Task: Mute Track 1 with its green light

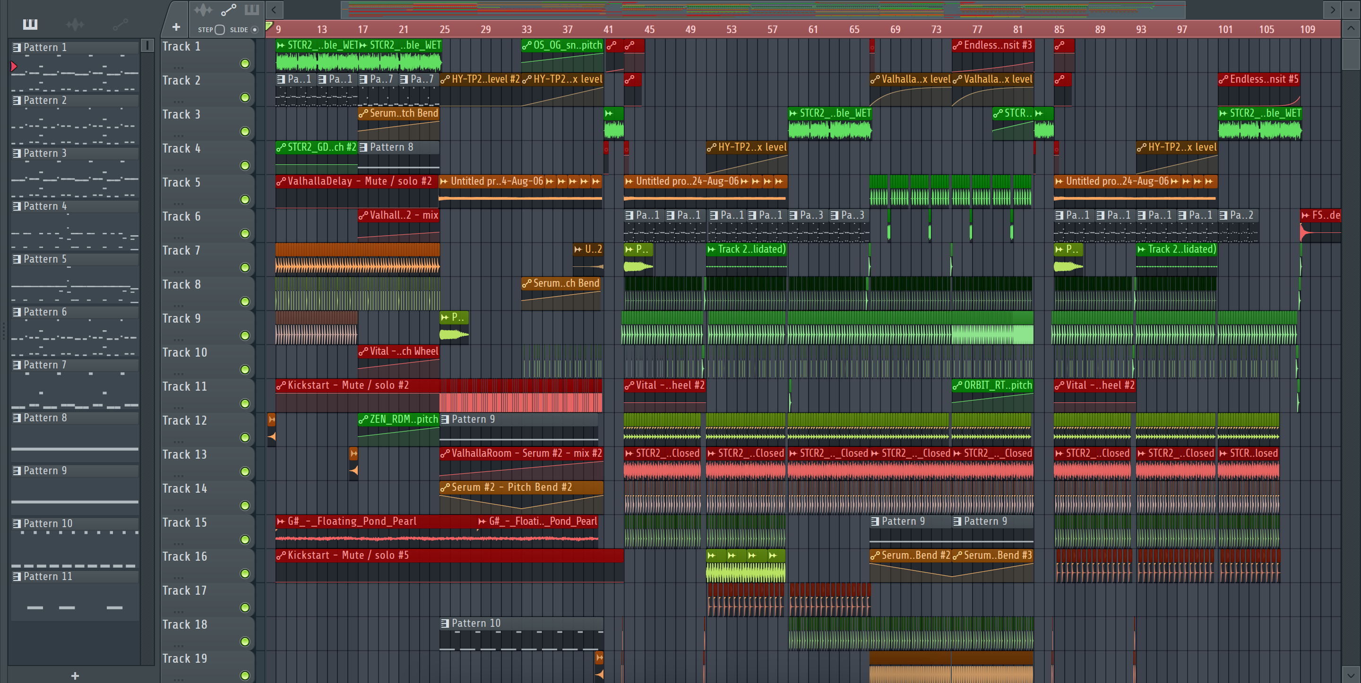Action: (245, 64)
